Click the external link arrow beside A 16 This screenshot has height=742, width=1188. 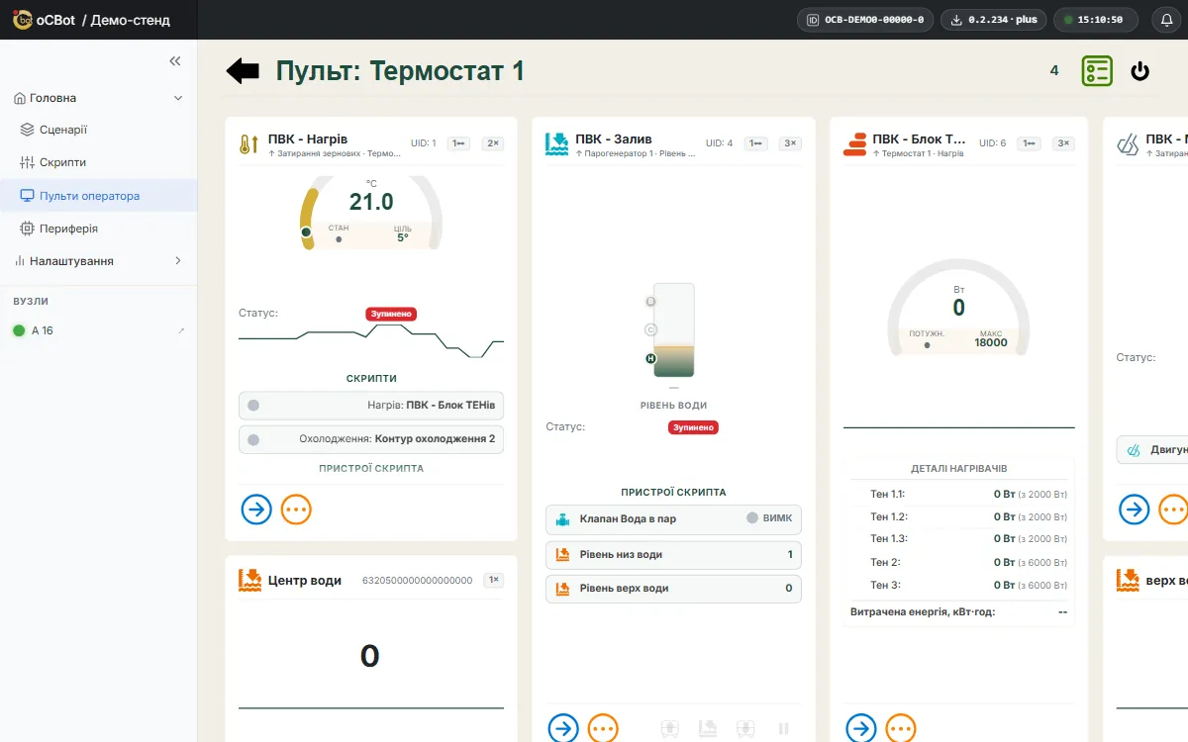point(181,330)
